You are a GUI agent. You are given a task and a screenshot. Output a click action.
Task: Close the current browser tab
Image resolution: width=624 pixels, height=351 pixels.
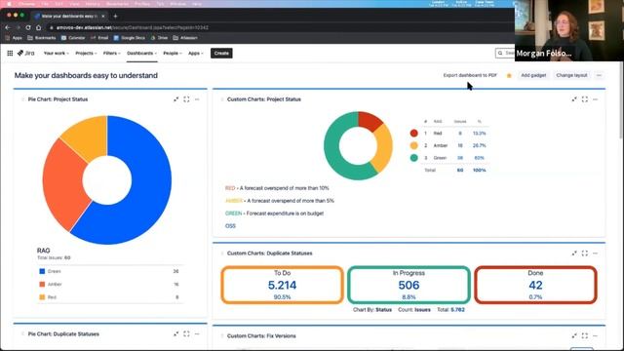103,16
